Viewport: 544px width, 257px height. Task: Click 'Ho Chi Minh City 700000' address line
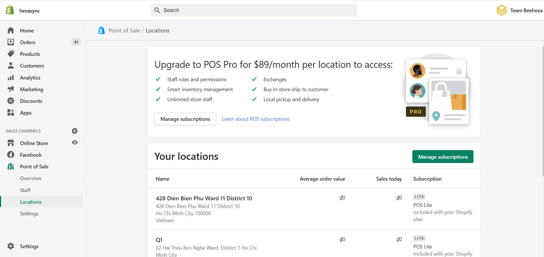(183, 213)
